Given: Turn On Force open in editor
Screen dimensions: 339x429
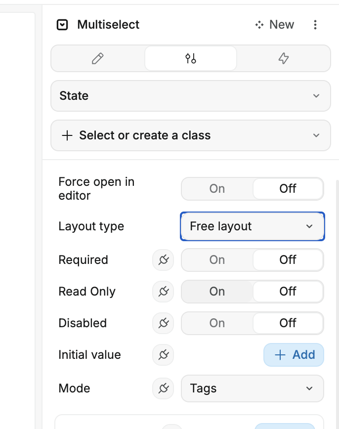Looking at the screenshot, I should point(217,189).
